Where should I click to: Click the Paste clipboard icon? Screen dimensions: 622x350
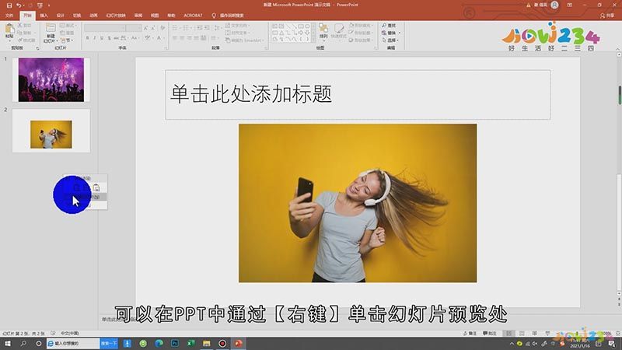click(9, 29)
